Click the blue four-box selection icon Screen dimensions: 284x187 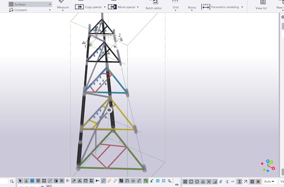pyautogui.click(x=164, y=181)
